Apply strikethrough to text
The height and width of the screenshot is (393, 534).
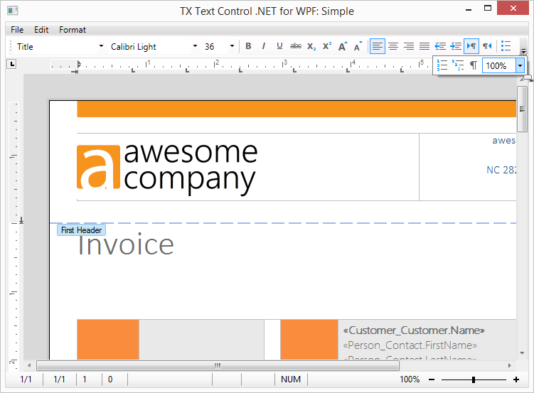coord(296,46)
